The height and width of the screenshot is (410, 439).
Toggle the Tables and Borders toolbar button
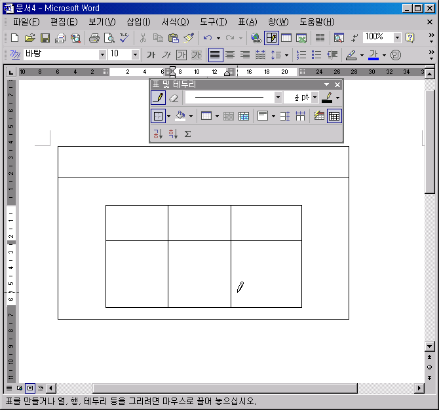(271, 38)
